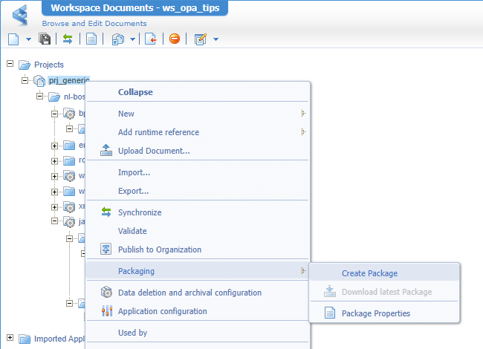Click the red delete circle toolbar icon
Image resolution: width=483 pixels, height=349 pixels.
click(175, 39)
